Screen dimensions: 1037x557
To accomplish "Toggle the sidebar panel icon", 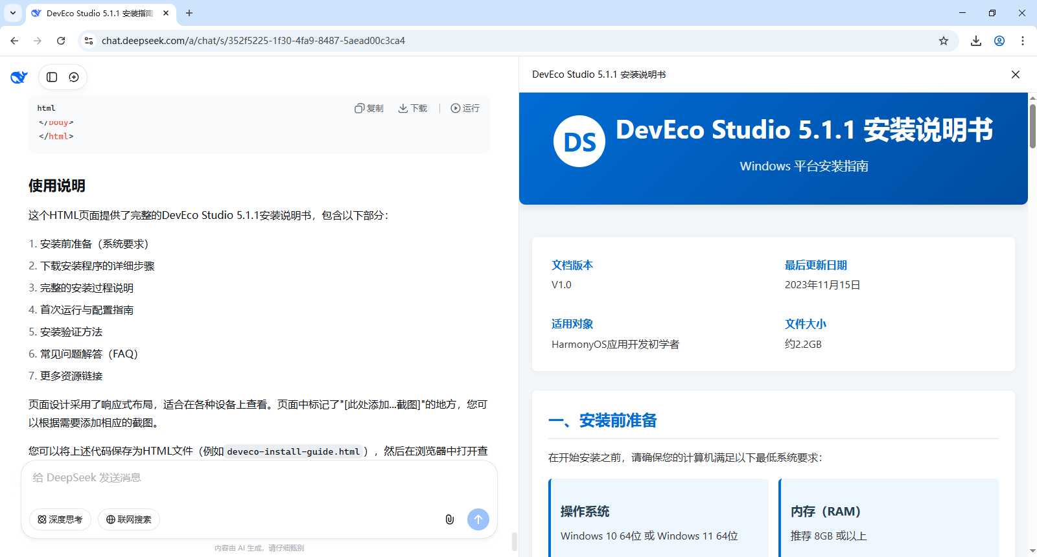I will tap(52, 77).
